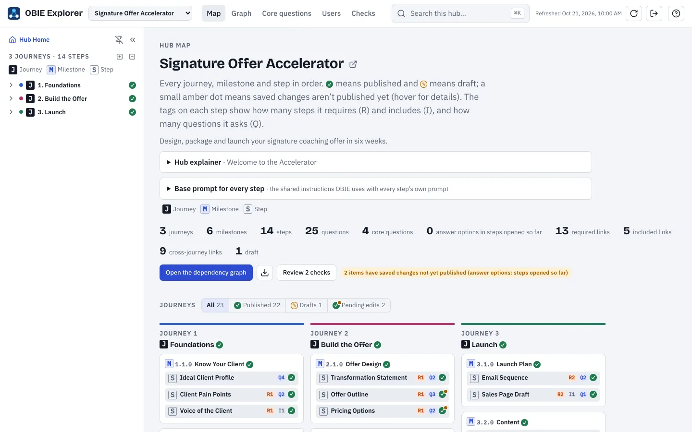
Task: Click the sign out icon
Action: 654,13
